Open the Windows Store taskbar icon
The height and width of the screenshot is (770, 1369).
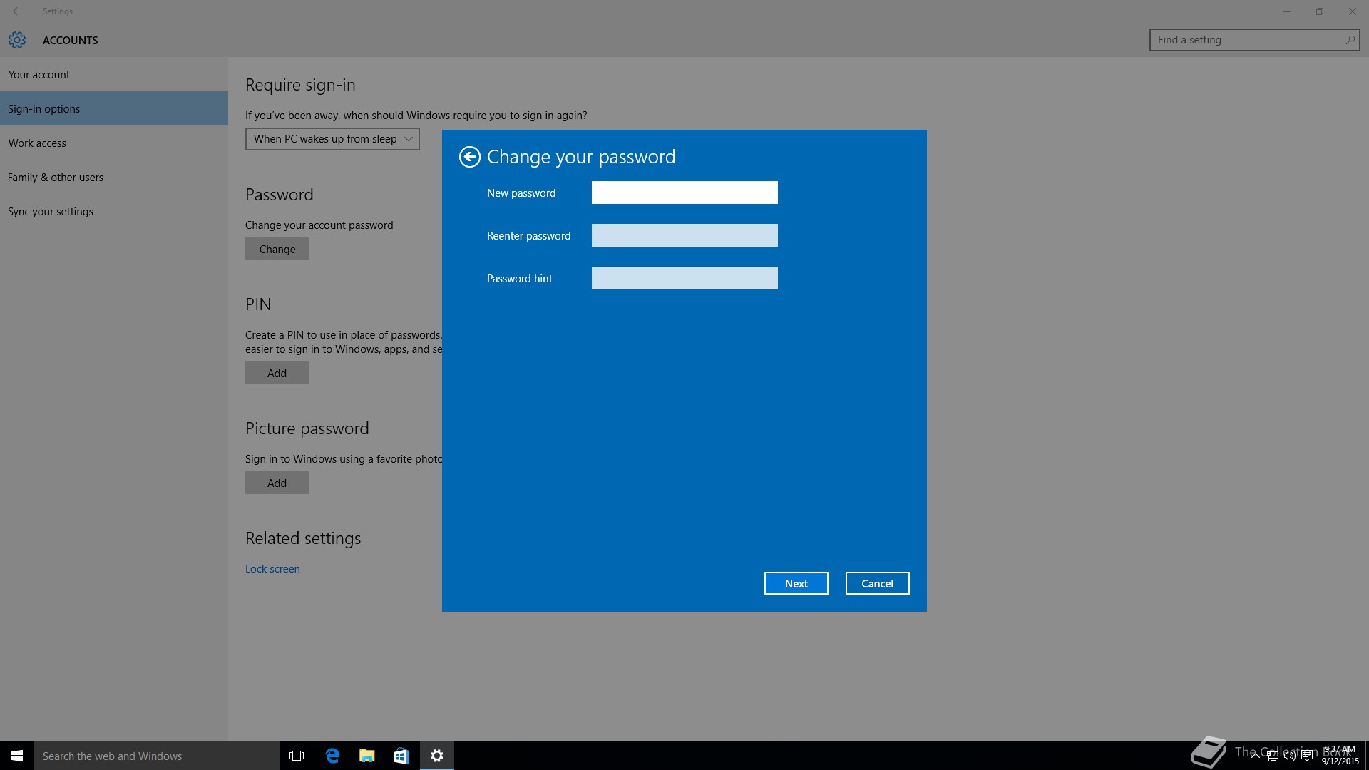[x=401, y=756]
